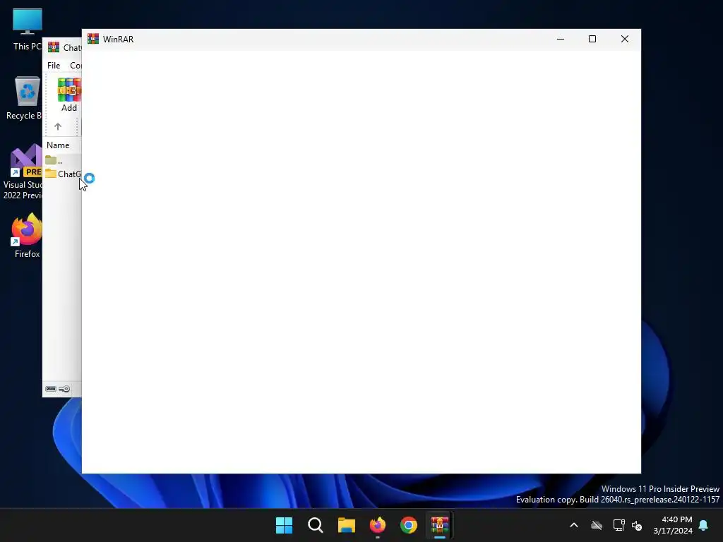Click the background WinRAR window's title icon
Image resolution: width=723 pixels, height=542 pixels.
(54, 47)
